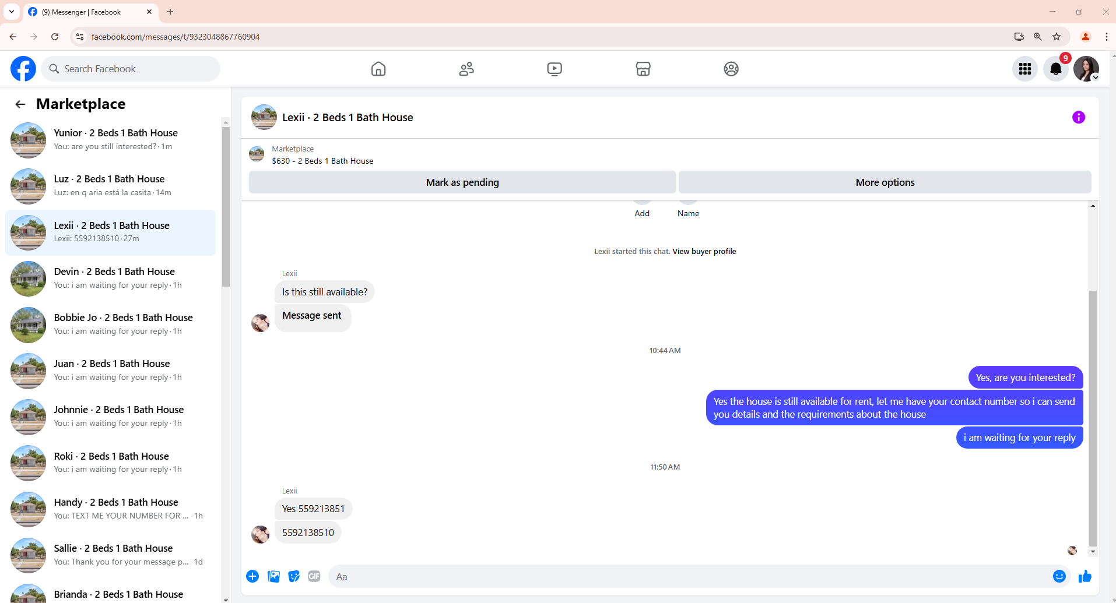Reload the page with refresh icon

point(55,37)
